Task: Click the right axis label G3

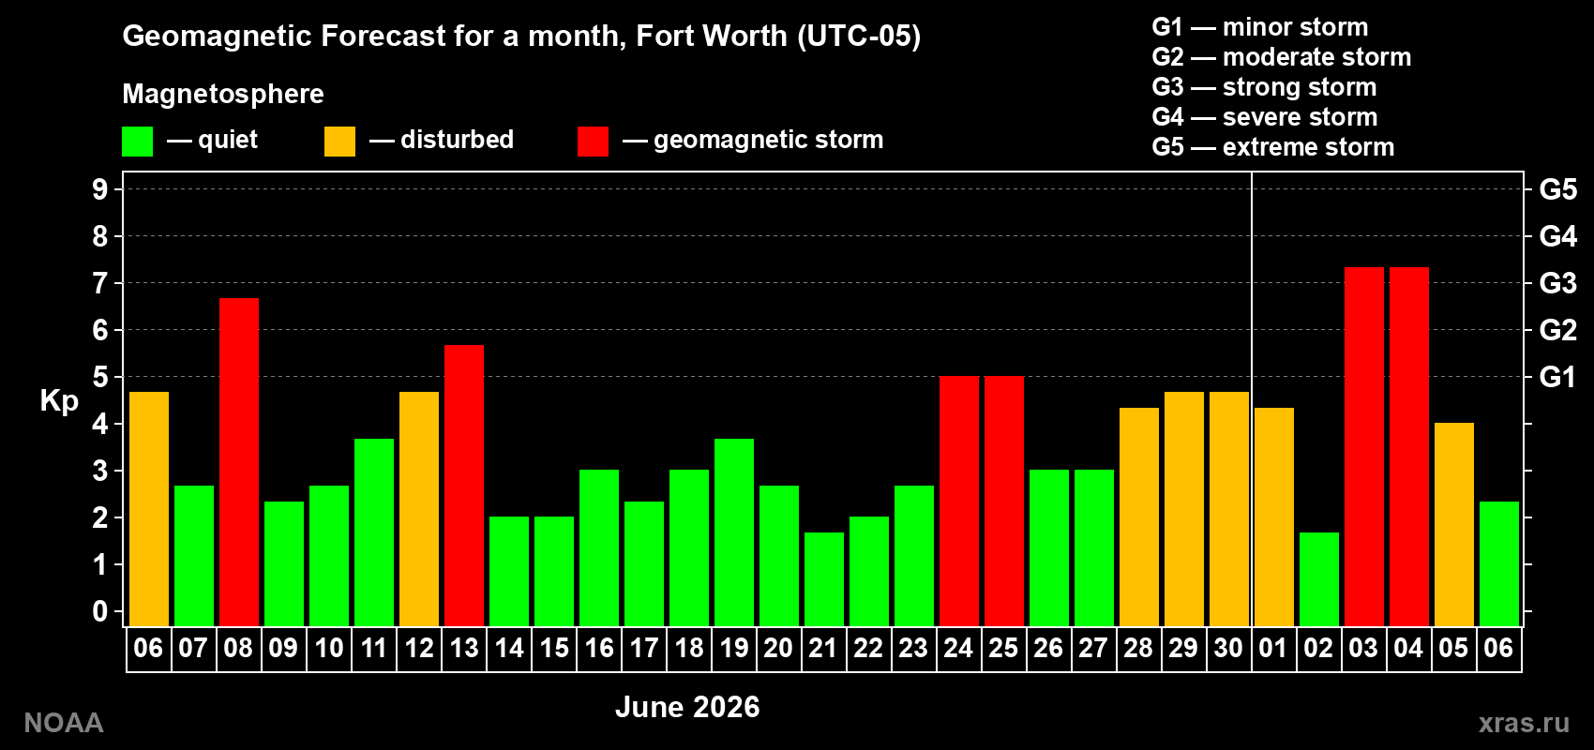Action: [x=1558, y=283]
